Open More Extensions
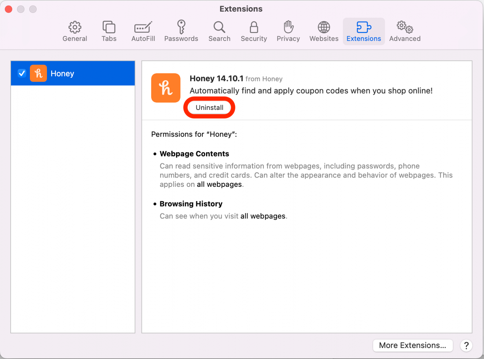Image resolution: width=484 pixels, height=359 pixels. point(413,345)
